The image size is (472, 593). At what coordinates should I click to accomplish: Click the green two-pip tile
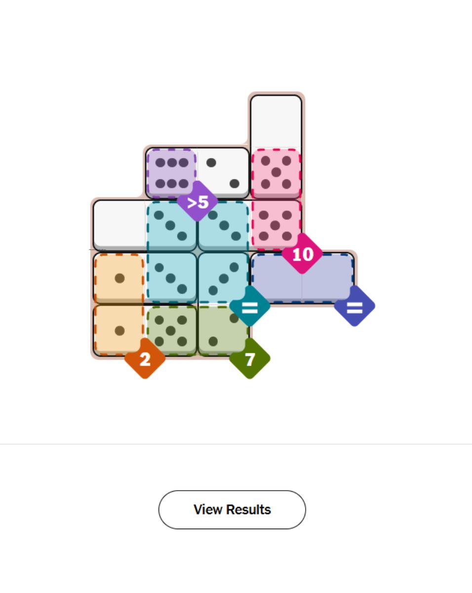pos(223,330)
